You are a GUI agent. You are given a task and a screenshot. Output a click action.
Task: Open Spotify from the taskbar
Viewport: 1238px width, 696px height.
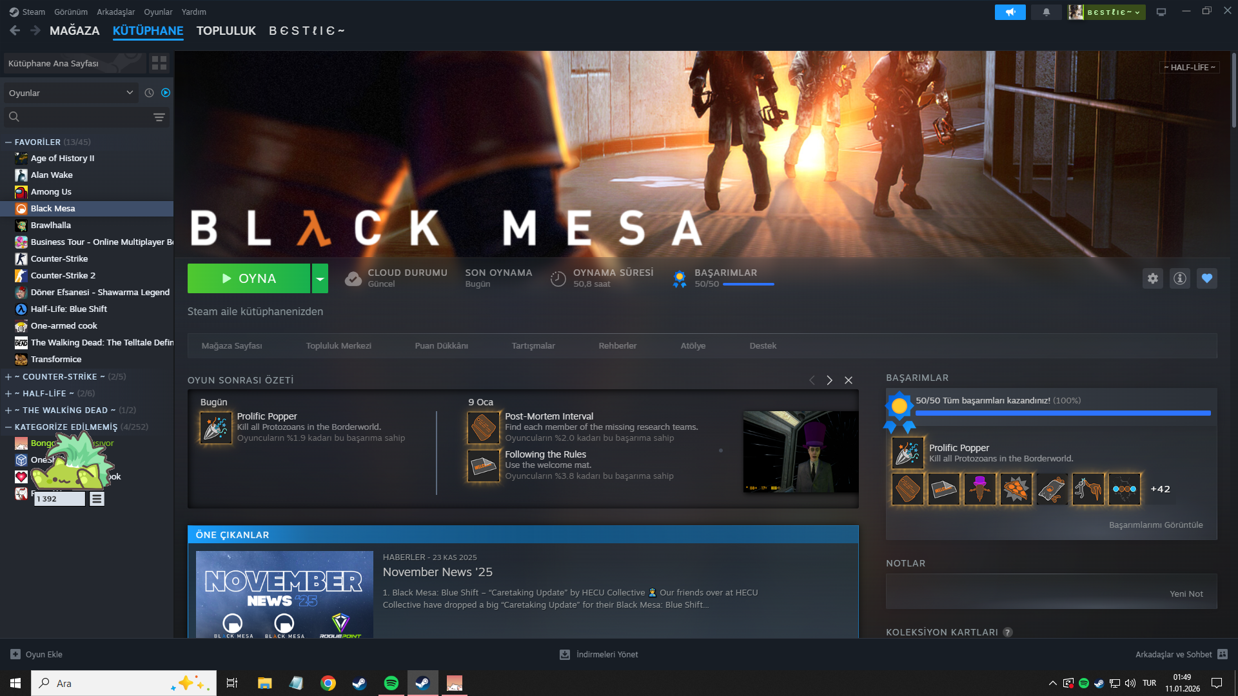(x=391, y=683)
